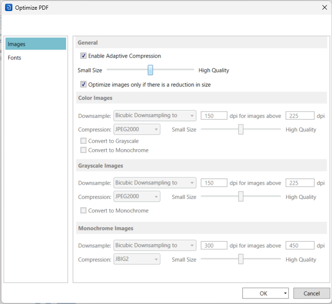Open Monochrome Images Downsample dropdown

pos(155,245)
